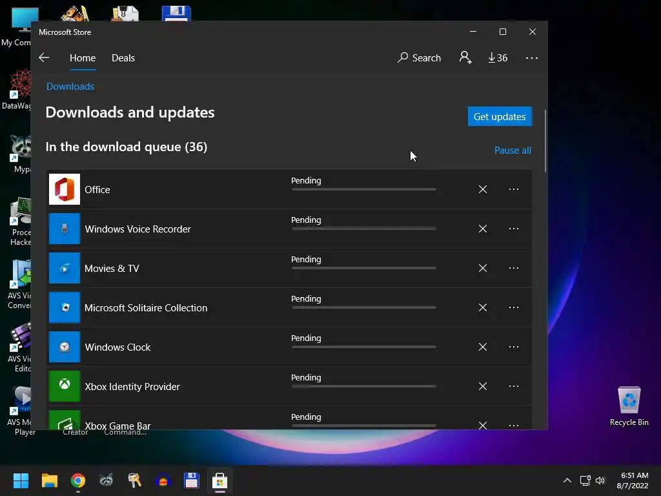
Task: Cancel the Movies & TV download
Action: (x=483, y=268)
